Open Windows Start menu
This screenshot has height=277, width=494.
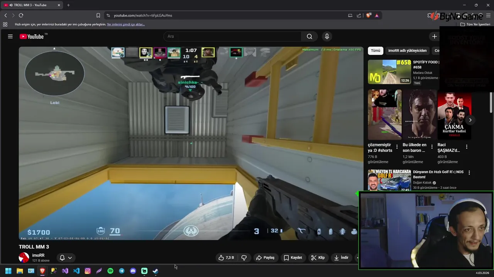tap(8, 271)
